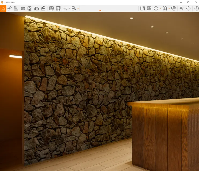Image resolution: width=199 pixels, height=171 pixels.
Task: Click the hexagon view mode icon
Action: tap(156, 9)
